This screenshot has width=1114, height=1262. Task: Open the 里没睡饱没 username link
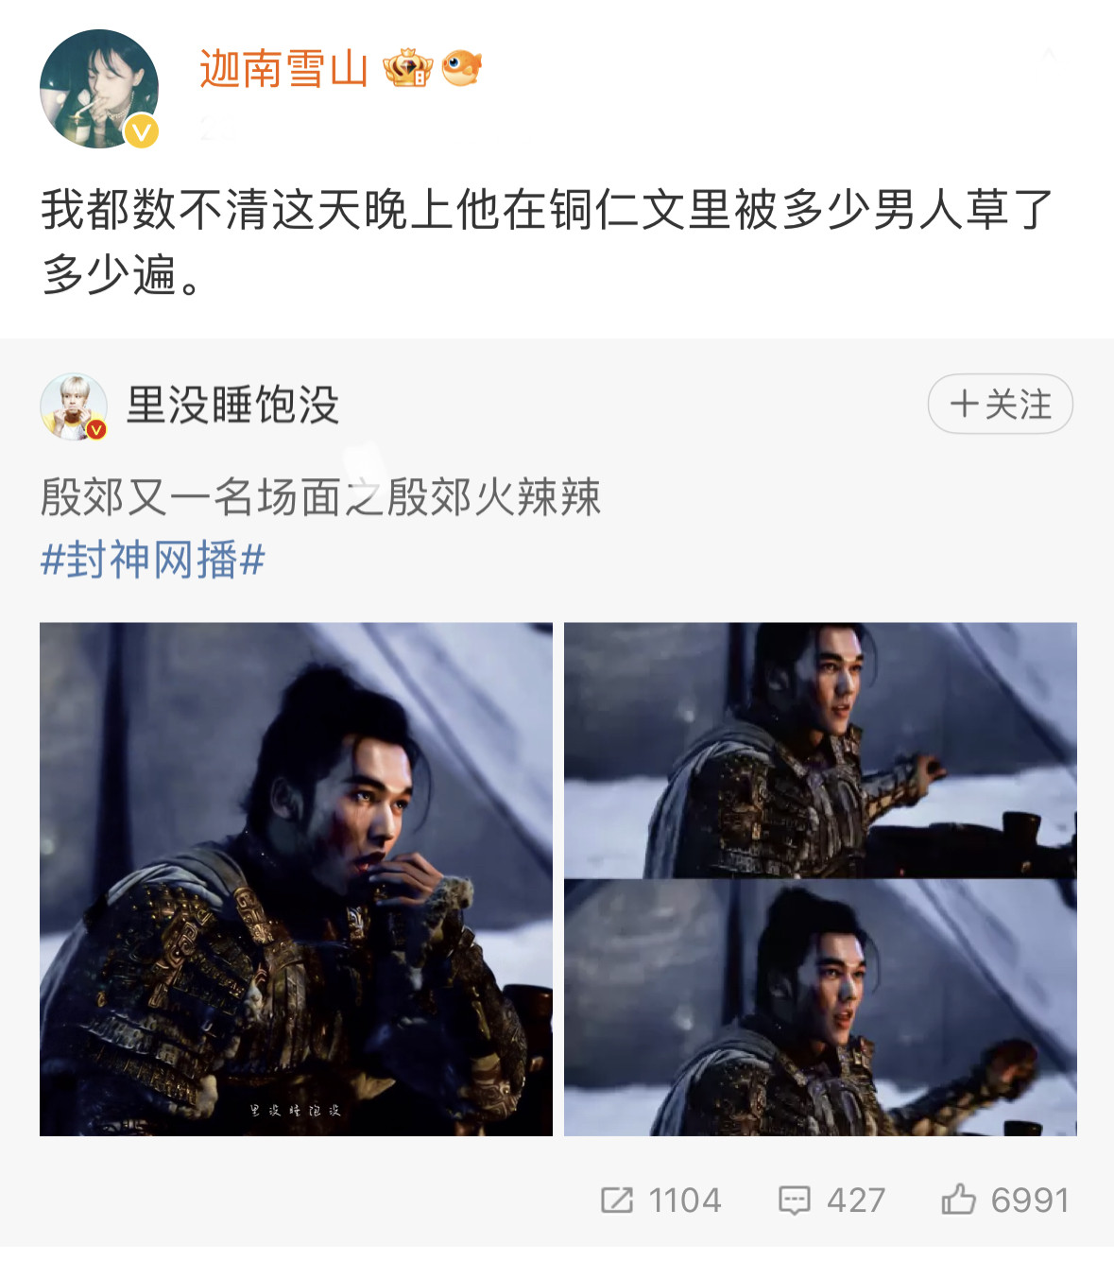tap(232, 405)
